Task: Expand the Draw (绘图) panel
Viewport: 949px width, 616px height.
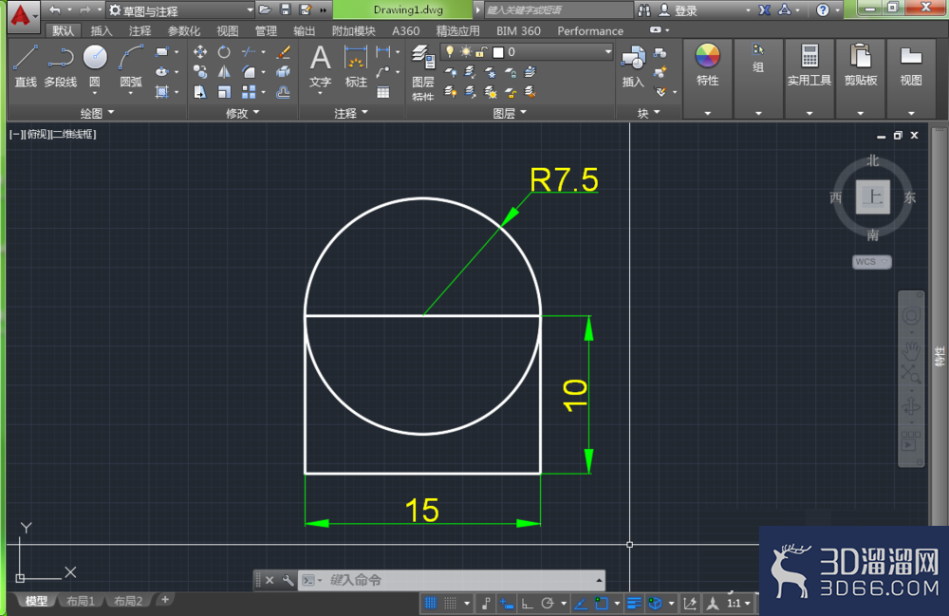Action: 97,113
